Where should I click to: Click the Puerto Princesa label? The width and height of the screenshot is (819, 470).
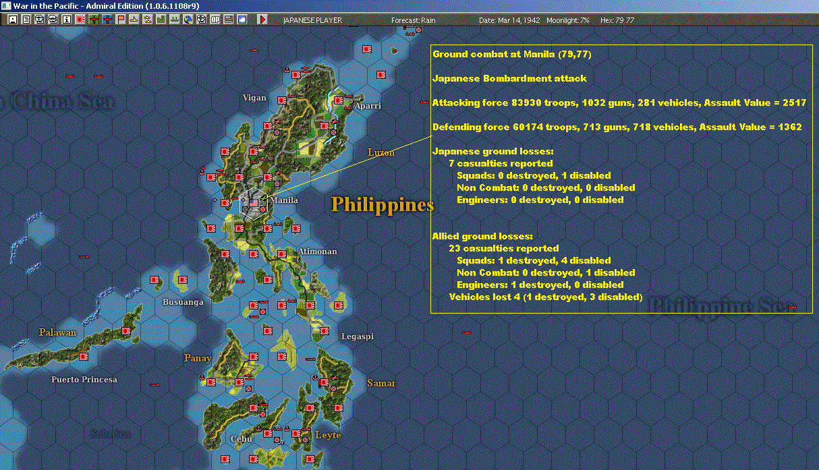pos(84,380)
